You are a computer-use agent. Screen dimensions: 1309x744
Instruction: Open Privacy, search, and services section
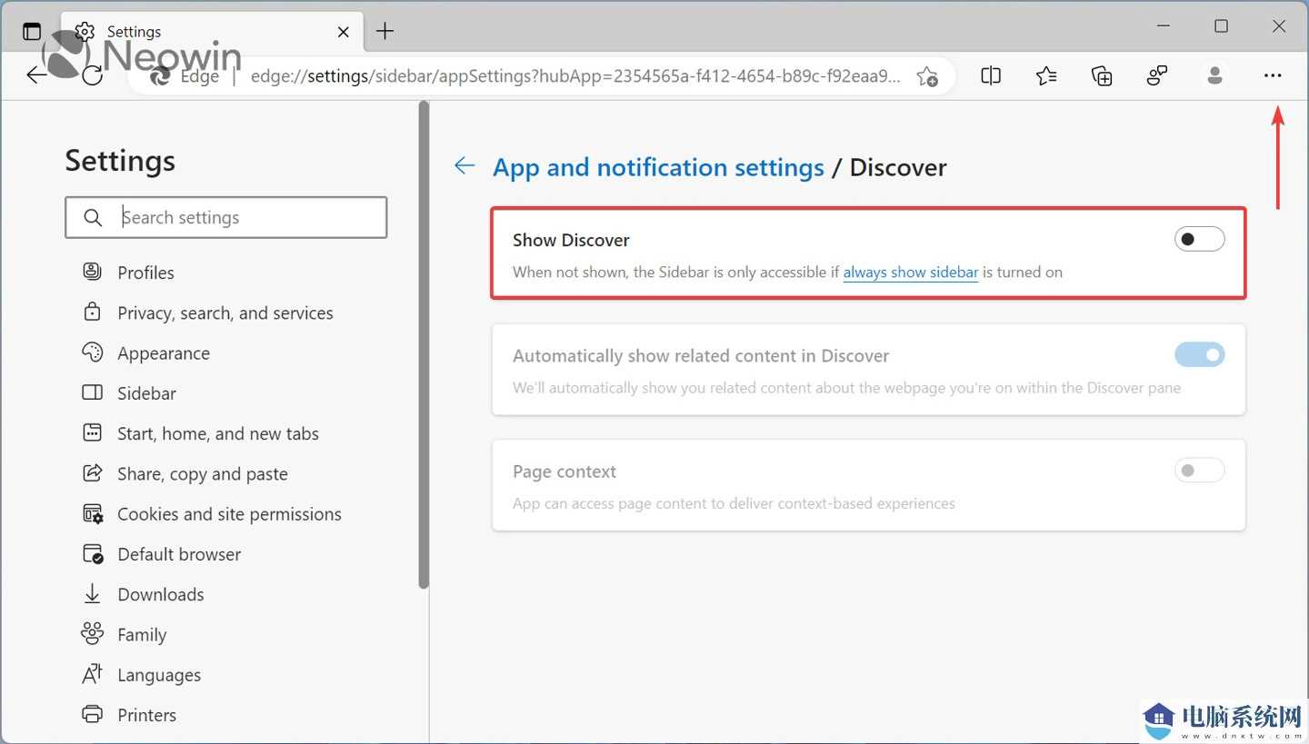tap(225, 312)
